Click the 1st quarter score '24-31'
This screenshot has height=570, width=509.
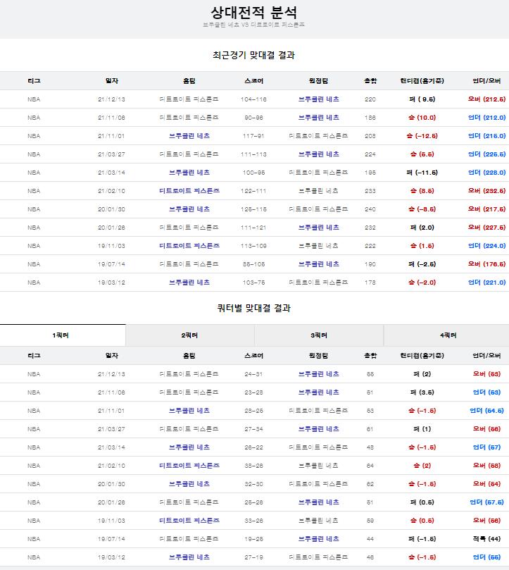click(253, 374)
